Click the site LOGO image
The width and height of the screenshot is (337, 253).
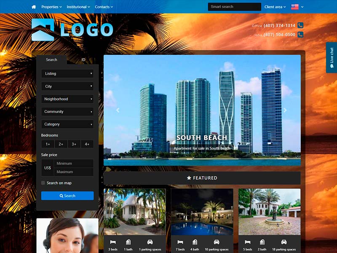72,30
